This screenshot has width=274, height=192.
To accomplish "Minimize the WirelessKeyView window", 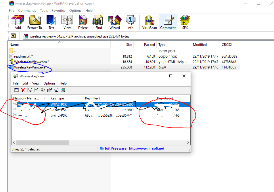I will [x=158, y=76].
